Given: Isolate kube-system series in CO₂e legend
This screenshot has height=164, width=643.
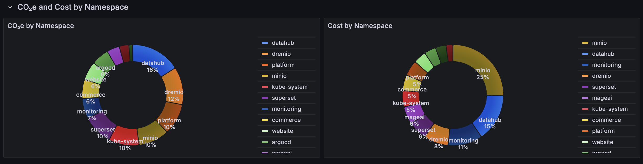Looking at the screenshot, I should [290, 87].
